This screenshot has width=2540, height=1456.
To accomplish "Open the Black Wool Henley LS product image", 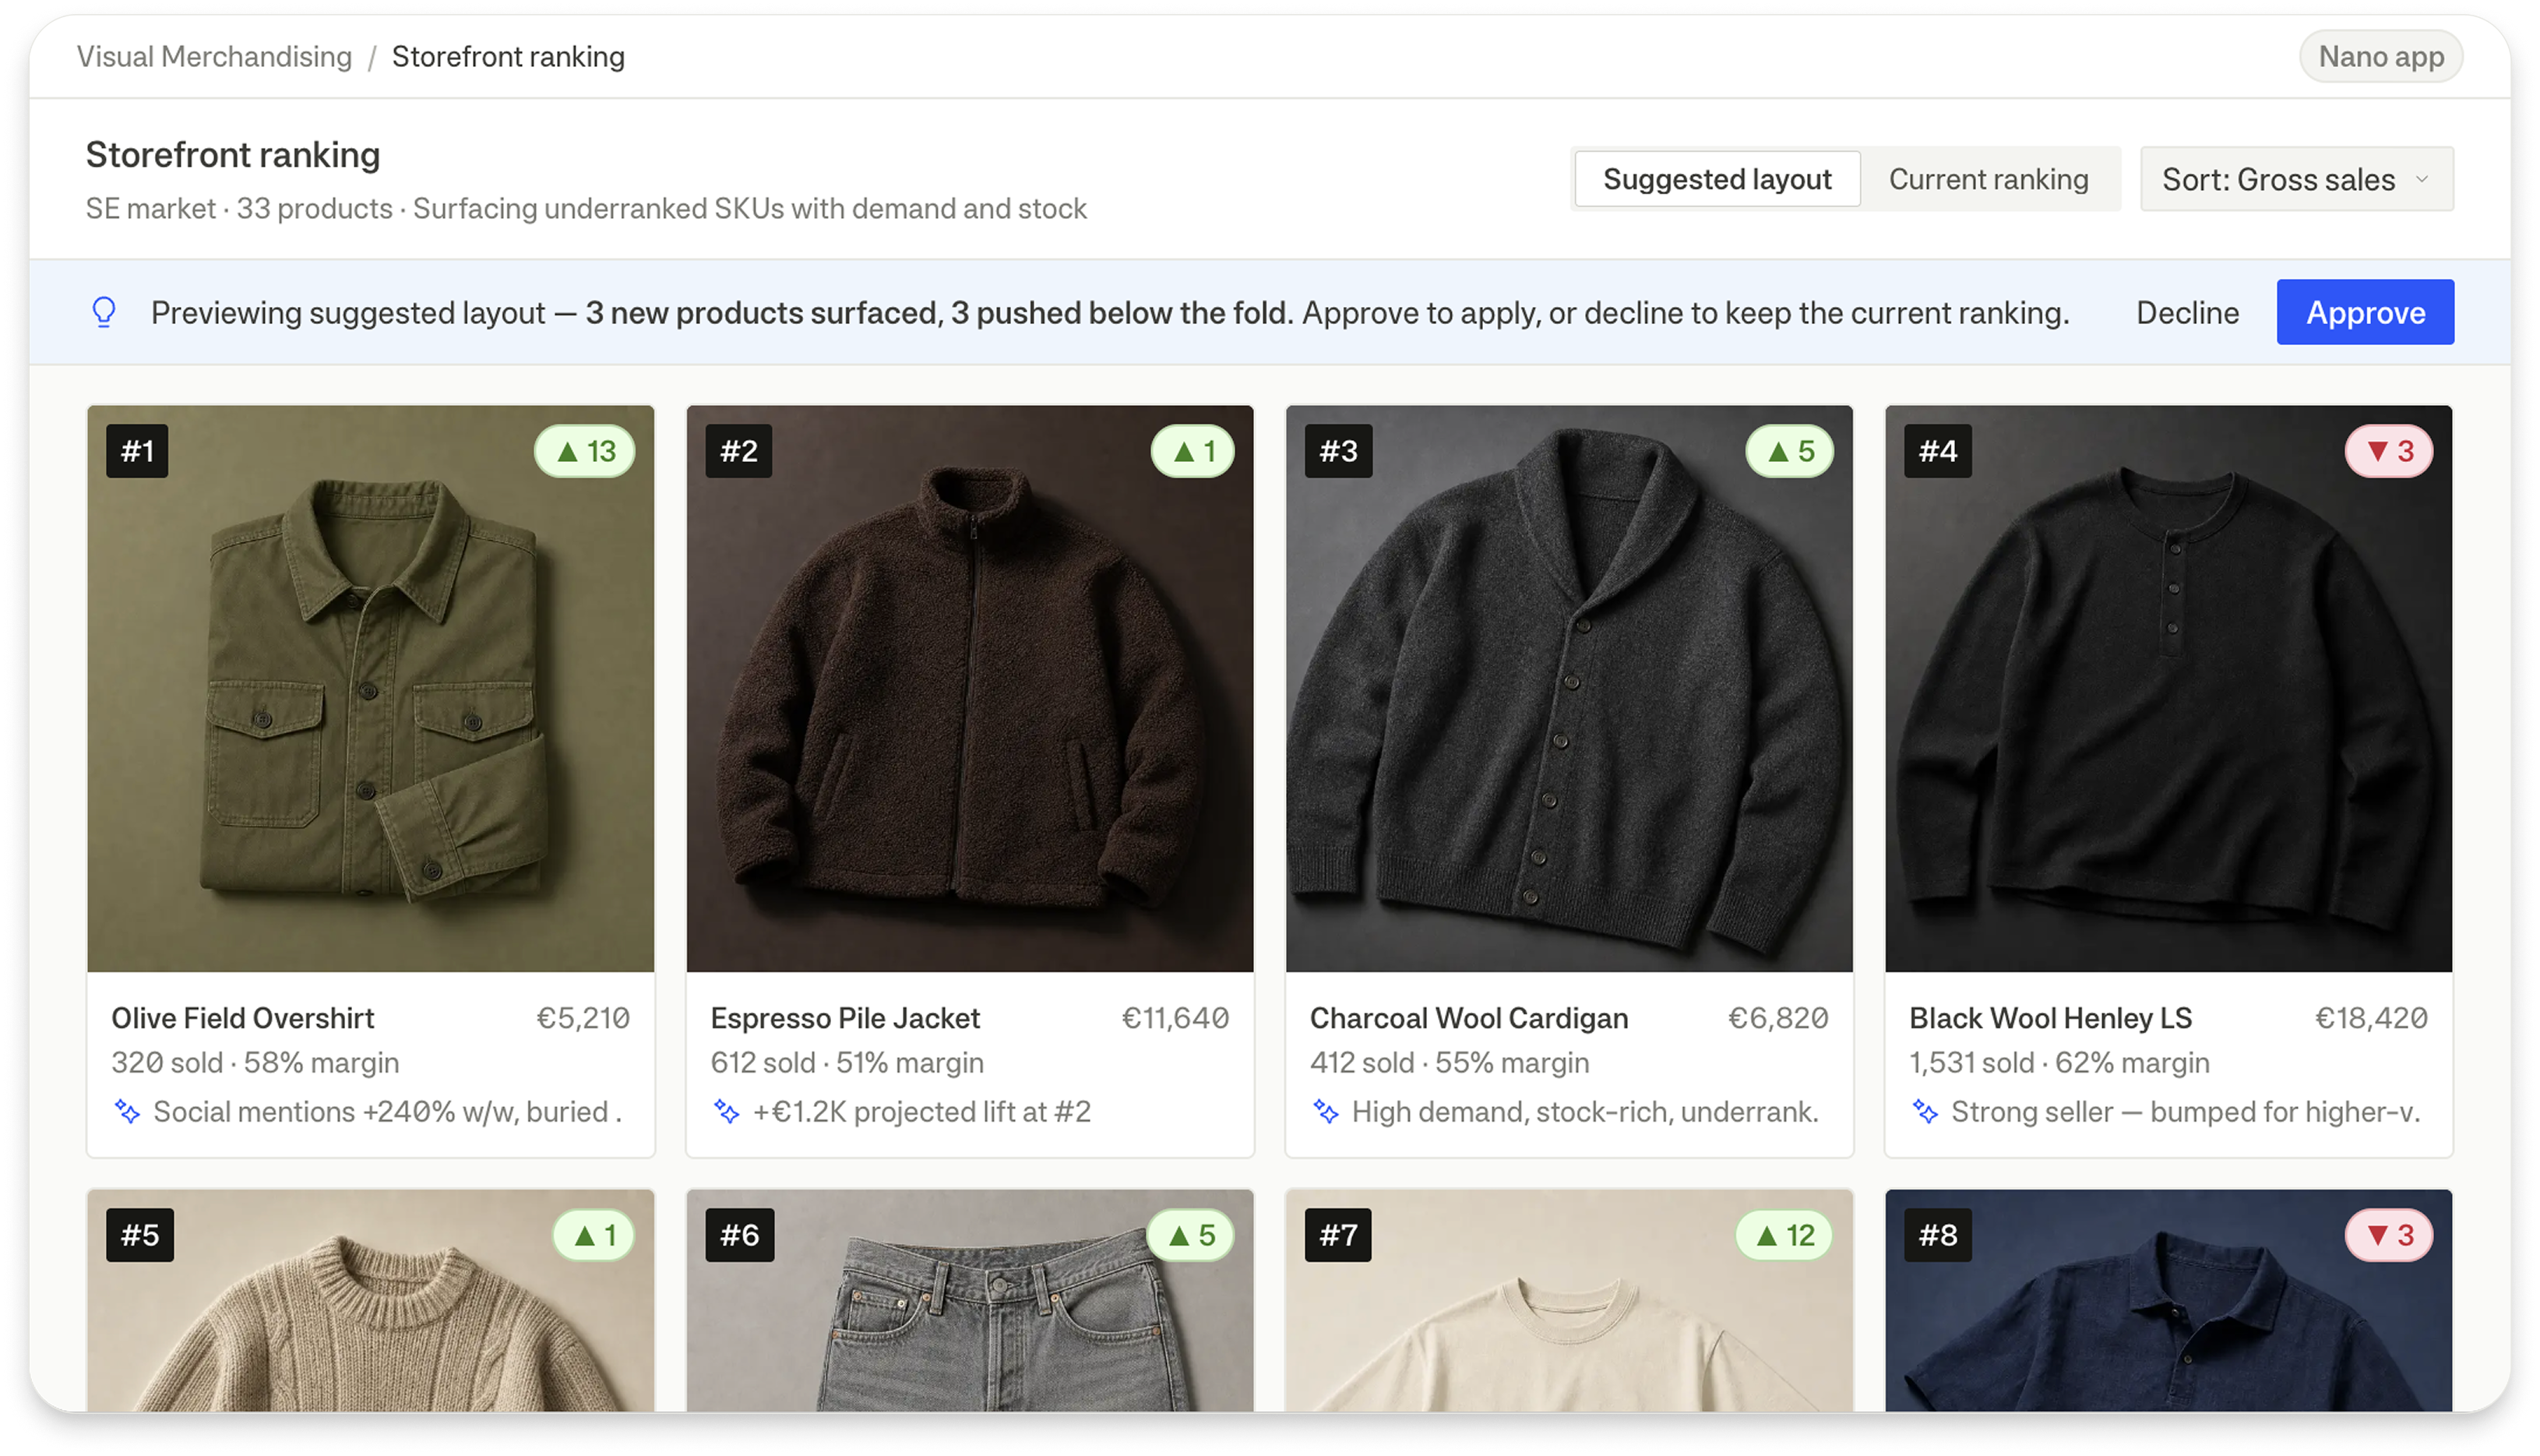I will click(x=2168, y=688).
